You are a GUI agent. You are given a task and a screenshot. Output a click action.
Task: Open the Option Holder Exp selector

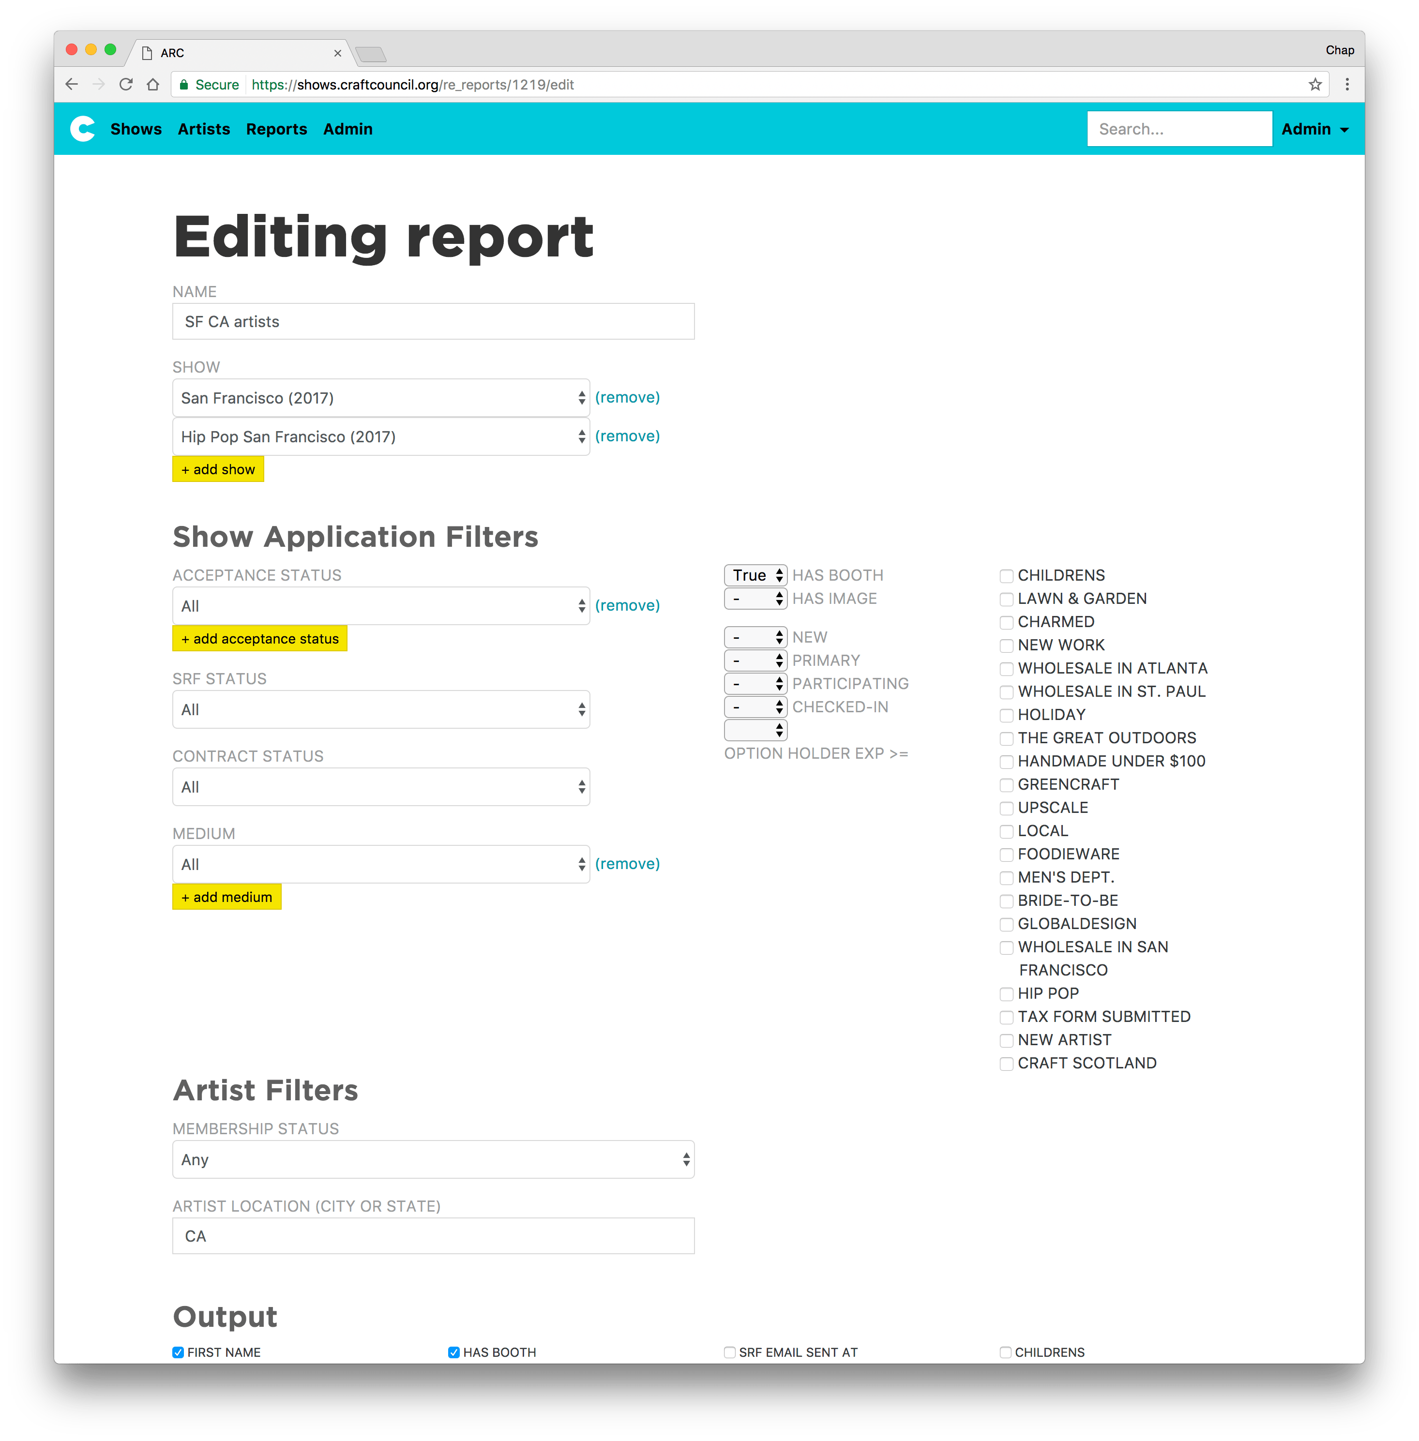(x=755, y=730)
